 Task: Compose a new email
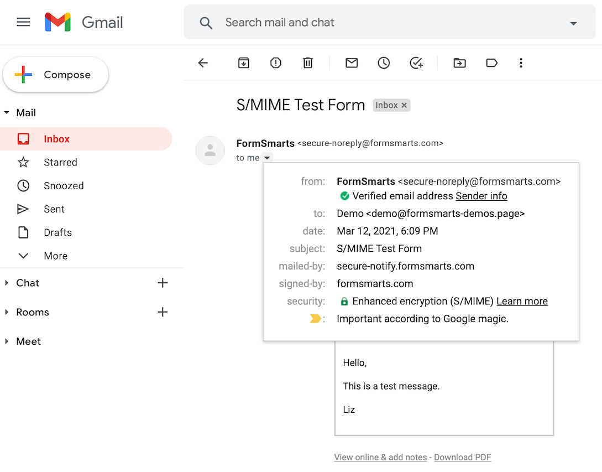(56, 75)
